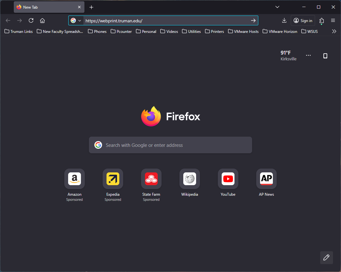Screen dimensions: 341x272
Task: Open the Videos bookmark folder
Action: [169, 32]
